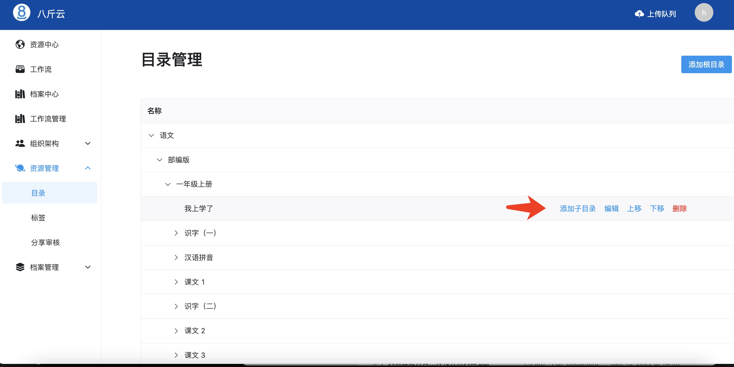734x367 pixels.
Task: Open the 分享审核 submenu item
Action: pos(45,243)
